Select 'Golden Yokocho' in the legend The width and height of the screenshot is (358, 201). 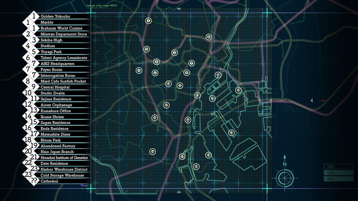pyautogui.click(x=55, y=16)
